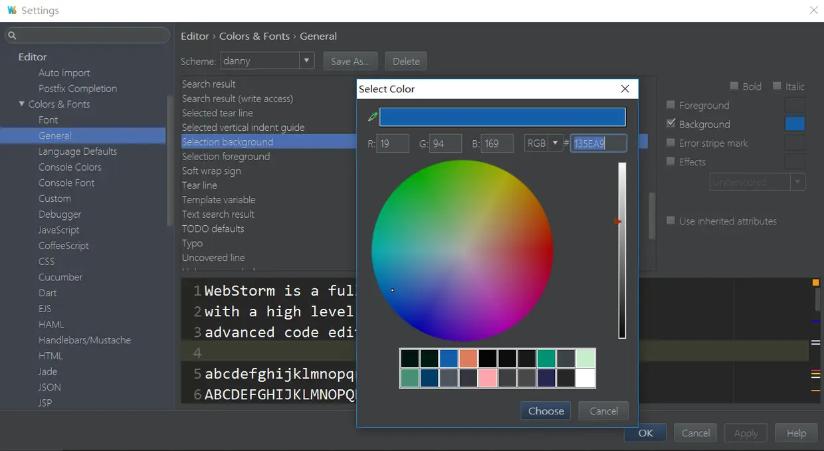Select 'Selected tear line' item

[217, 113]
